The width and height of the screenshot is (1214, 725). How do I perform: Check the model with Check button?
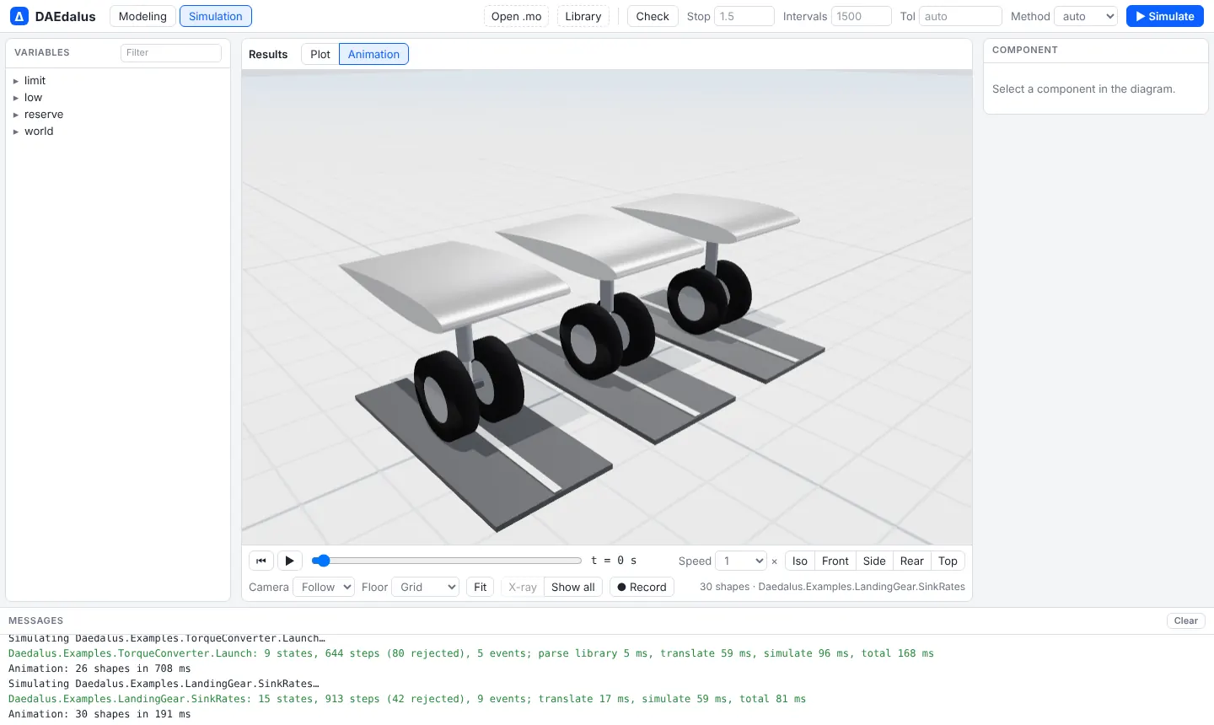653,16
